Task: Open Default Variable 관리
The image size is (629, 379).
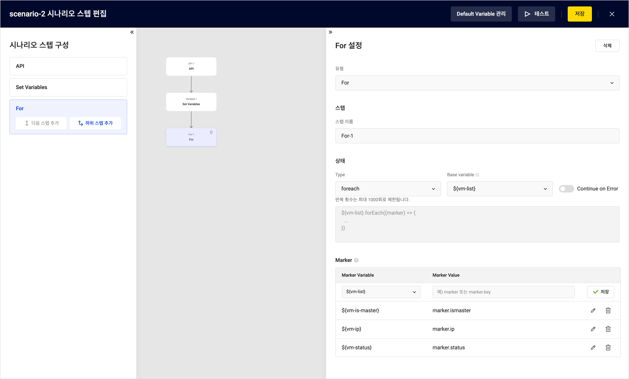Action: (481, 14)
